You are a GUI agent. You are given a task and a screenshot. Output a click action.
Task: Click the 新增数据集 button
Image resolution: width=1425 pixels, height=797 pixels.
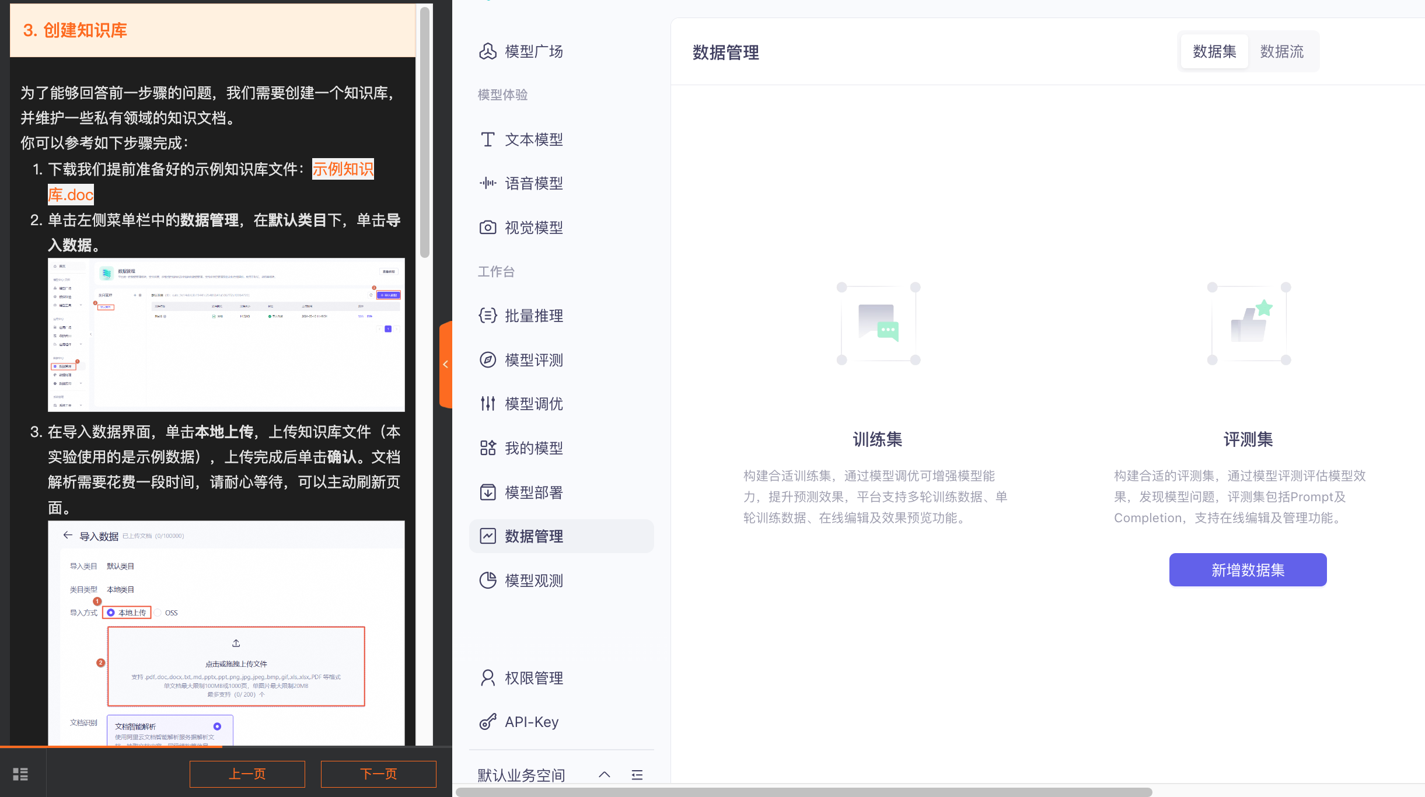1248,570
